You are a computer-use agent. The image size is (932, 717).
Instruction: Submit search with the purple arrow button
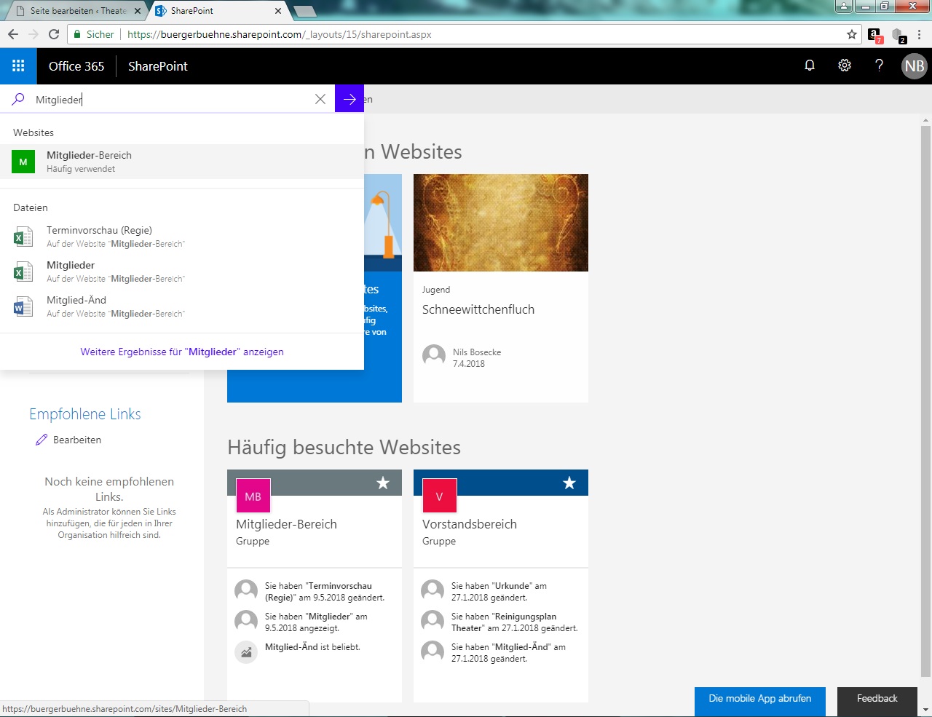tap(349, 99)
